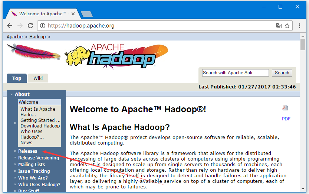
Task: Open the Chrome three-dot menu
Action: (x=299, y=26)
